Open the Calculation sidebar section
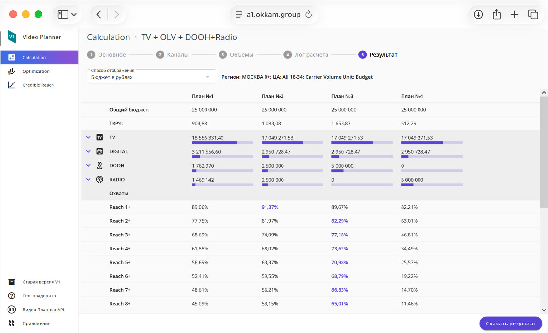Image resolution: width=548 pixels, height=333 pixels. coord(39,57)
